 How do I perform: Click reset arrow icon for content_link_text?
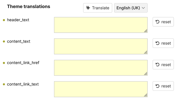tap(157, 86)
